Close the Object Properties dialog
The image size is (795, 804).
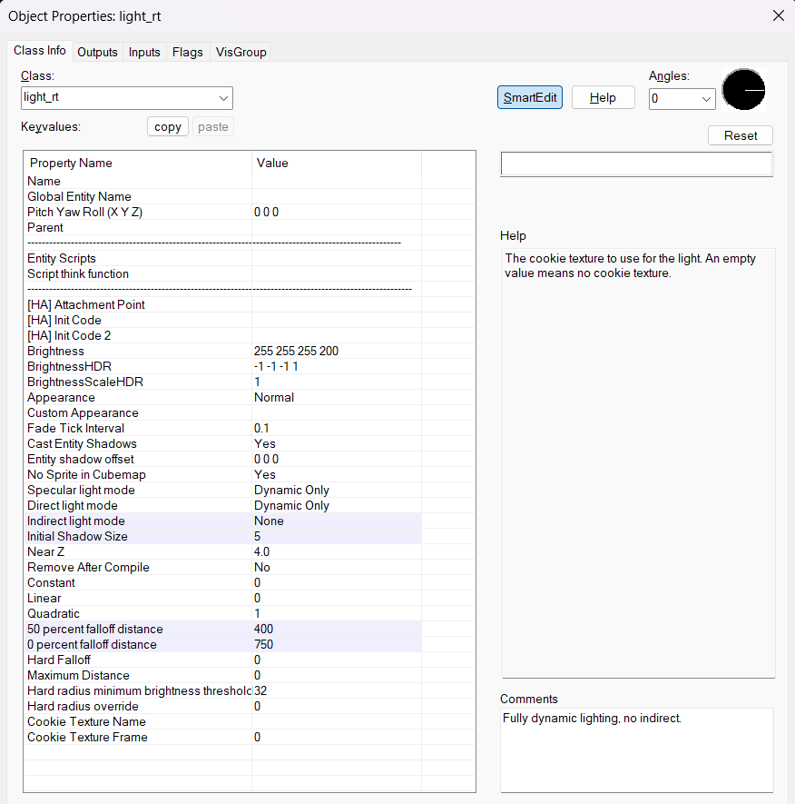coord(778,15)
